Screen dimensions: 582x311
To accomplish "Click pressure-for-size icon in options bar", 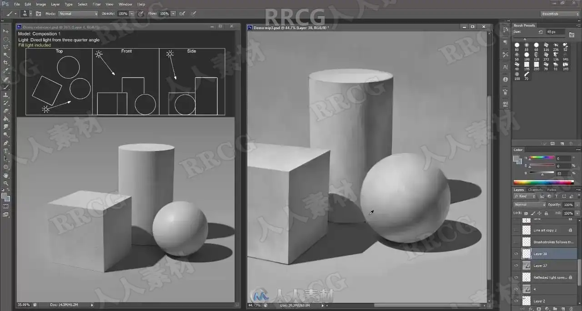I will pos(193,14).
